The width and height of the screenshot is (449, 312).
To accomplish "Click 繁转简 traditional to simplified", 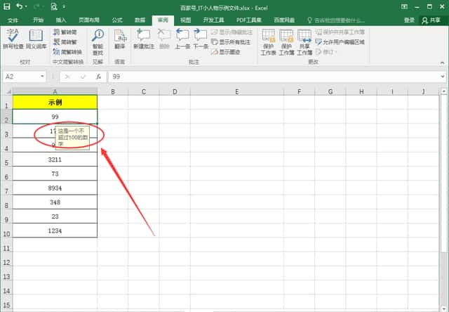I will pyautogui.click(x=65, y=32).
